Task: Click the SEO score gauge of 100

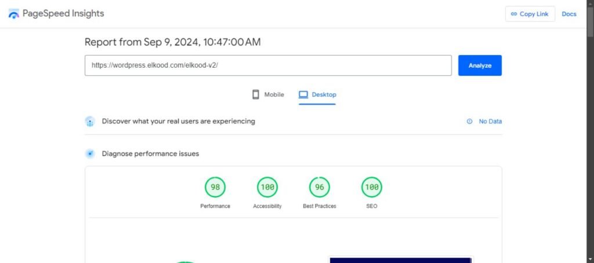Action: point(372,187)
